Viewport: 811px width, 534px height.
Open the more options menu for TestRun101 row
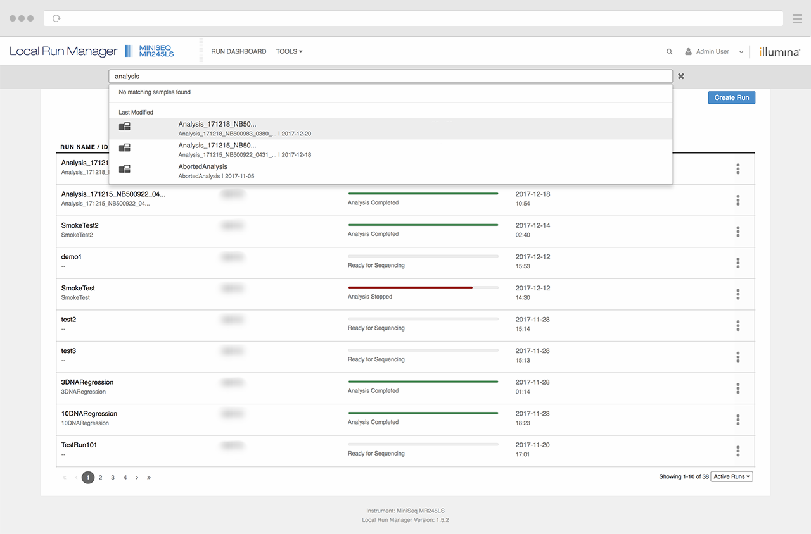coord(738,450)
